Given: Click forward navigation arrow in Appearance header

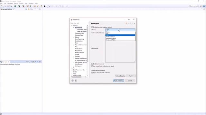Looking at the screenshot, I should click(131, 23).
